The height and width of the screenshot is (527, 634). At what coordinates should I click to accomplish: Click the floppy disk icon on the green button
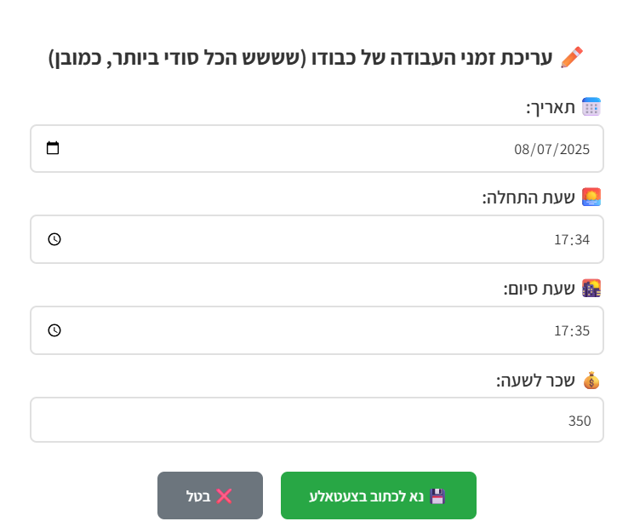click(437, 495)
